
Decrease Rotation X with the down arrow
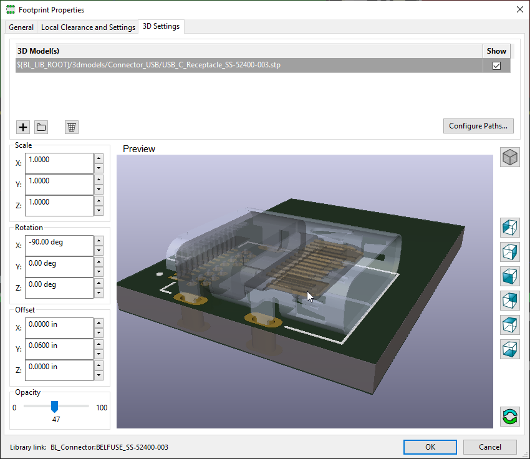[x=99, y=251]
